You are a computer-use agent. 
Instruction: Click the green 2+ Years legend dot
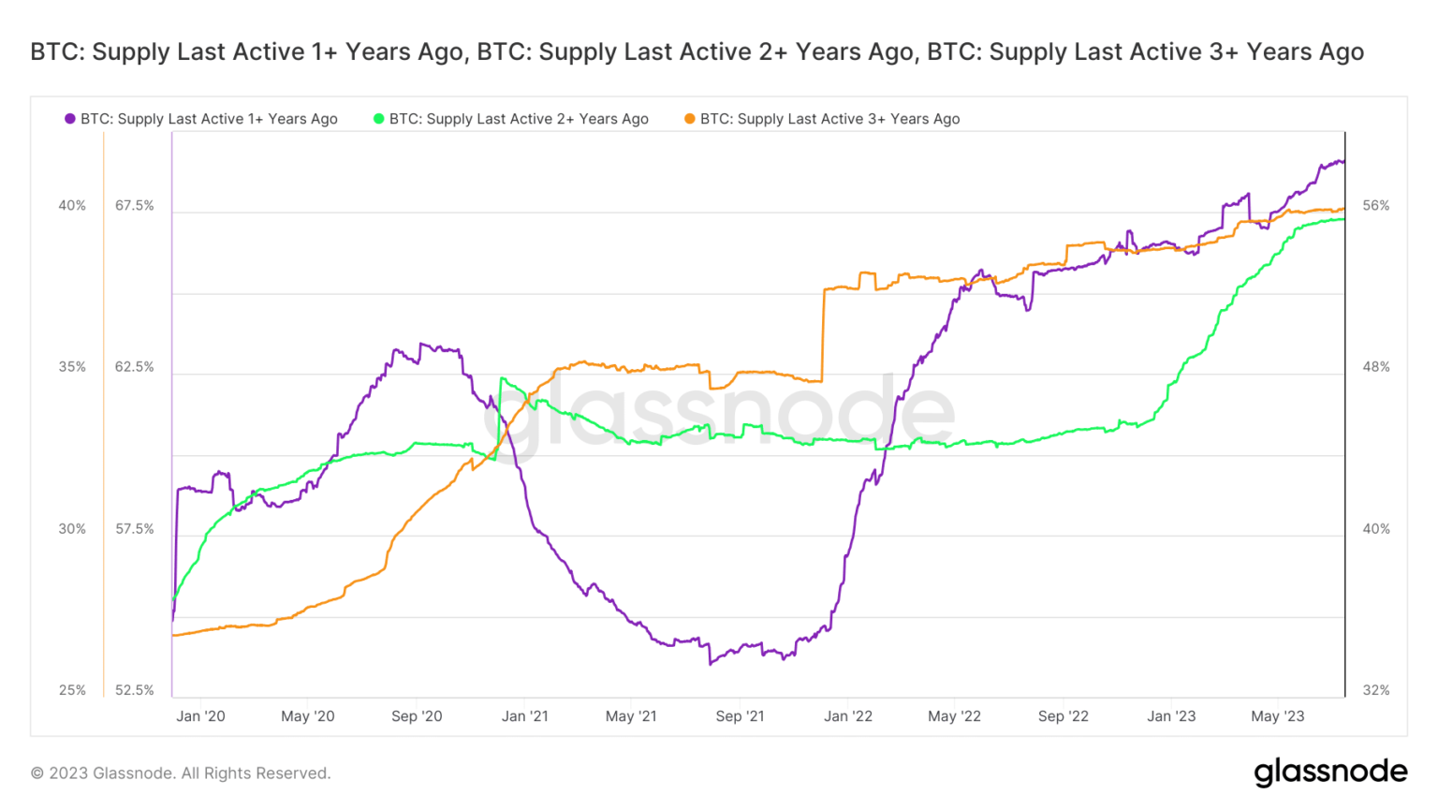point(379,119)
